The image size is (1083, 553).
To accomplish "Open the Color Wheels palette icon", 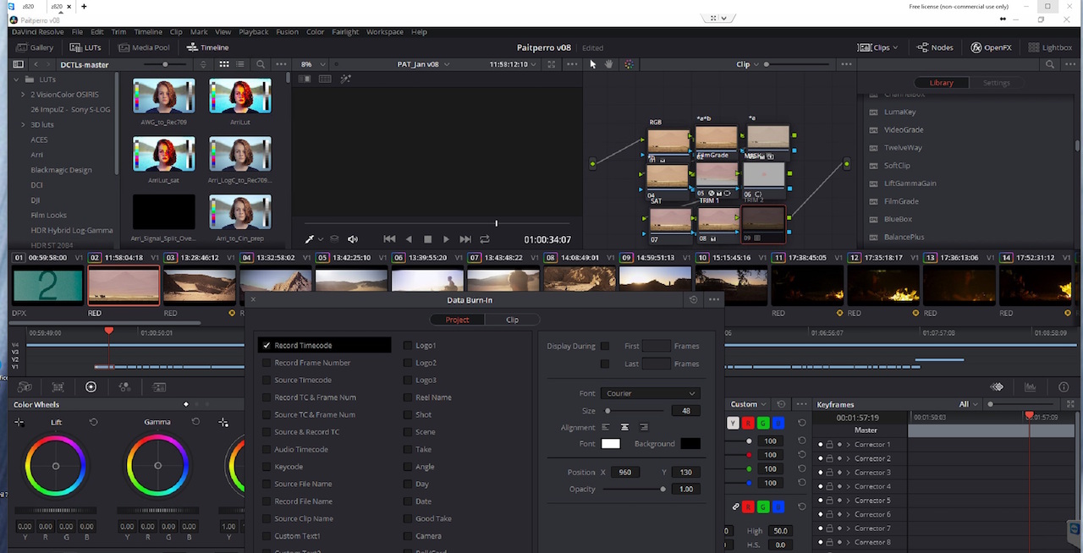I will [x=91, y=387].
